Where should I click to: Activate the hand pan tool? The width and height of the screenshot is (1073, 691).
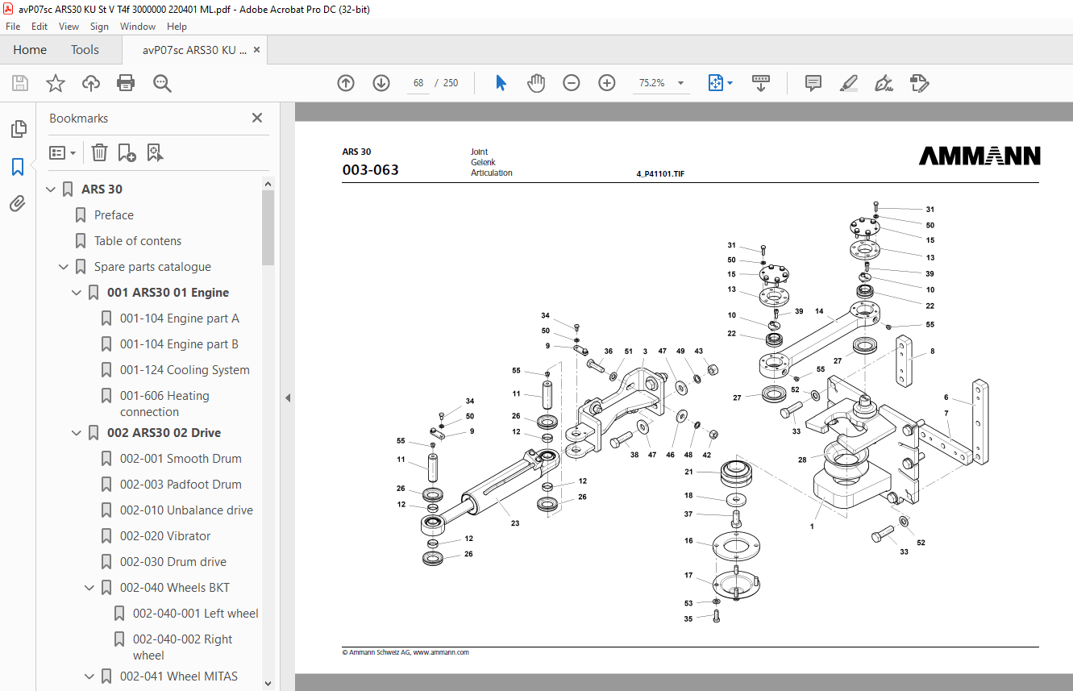tap(536, 83)
